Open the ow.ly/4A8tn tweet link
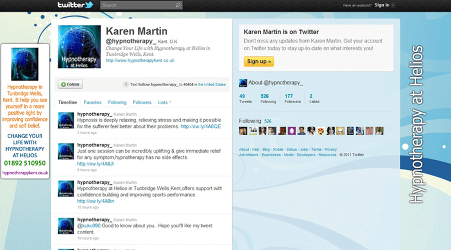 pyautogui.click(x=95, y=201)
